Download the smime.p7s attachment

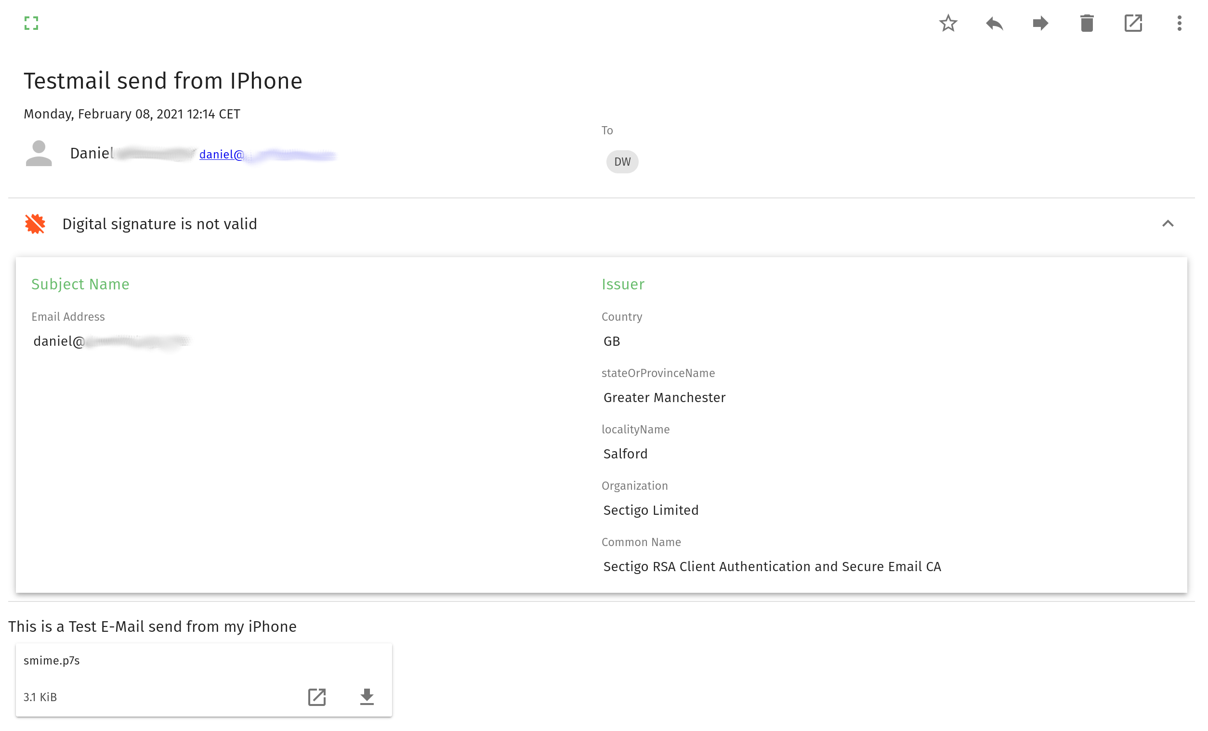(367, 697)
